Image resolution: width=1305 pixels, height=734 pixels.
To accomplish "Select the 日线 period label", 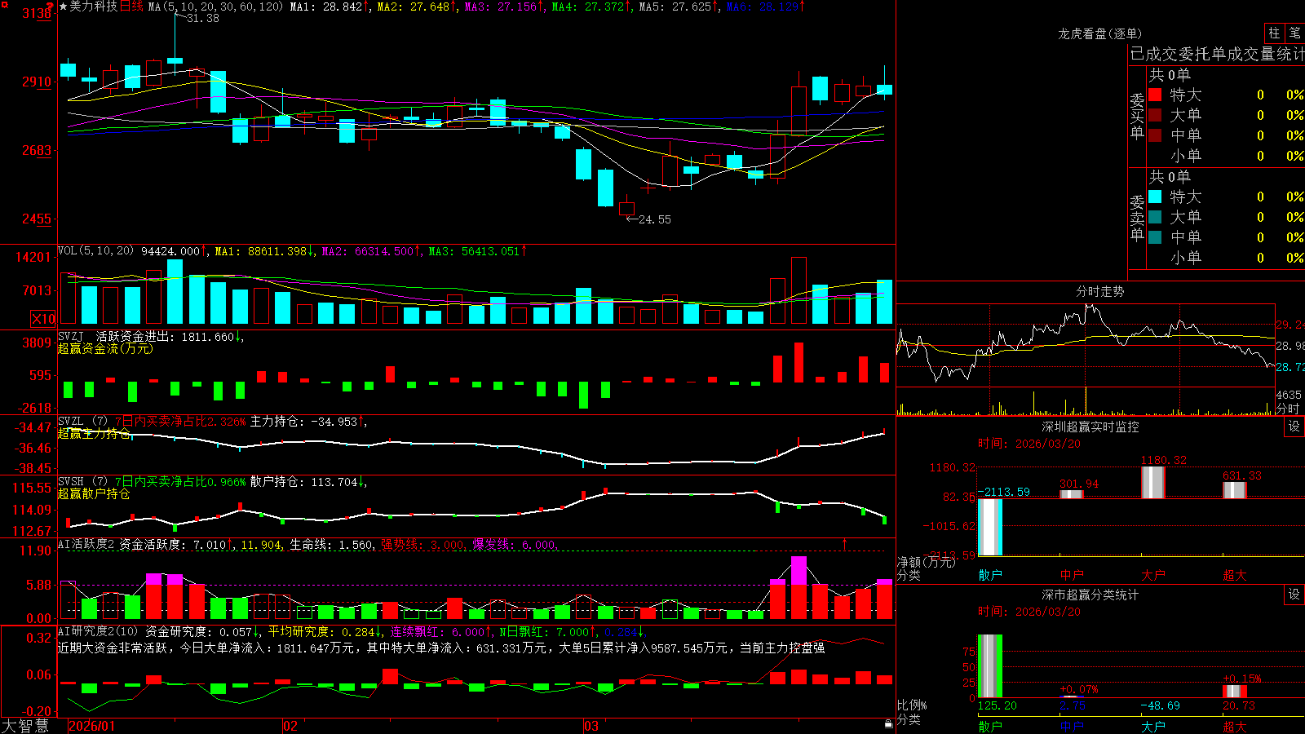I will tap(131, 7).
